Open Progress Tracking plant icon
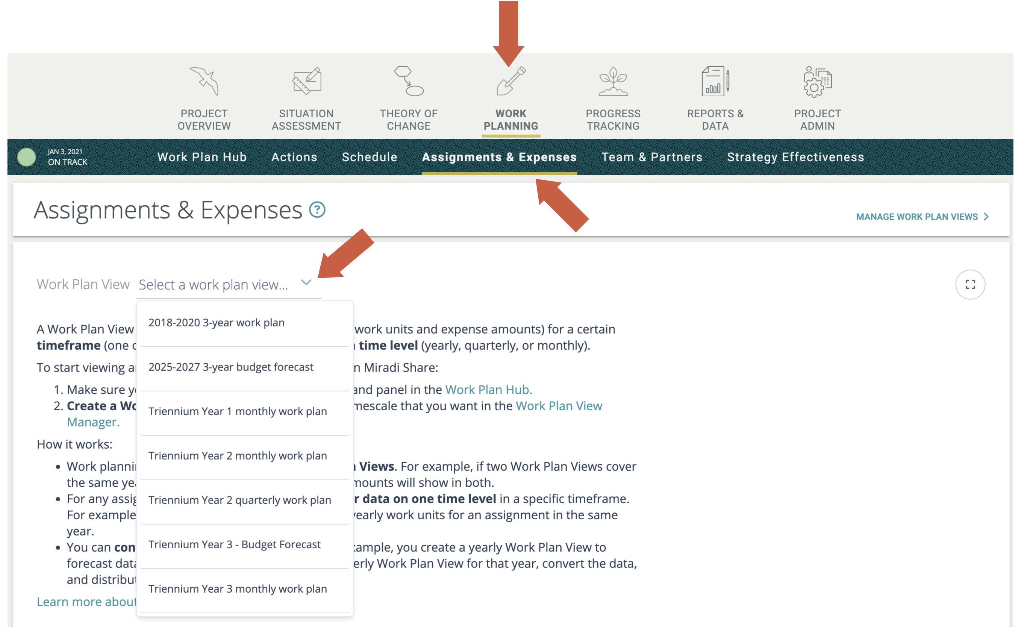This screenshot has width=1021, height=634. pyautogui.click(x=613, y=81)
